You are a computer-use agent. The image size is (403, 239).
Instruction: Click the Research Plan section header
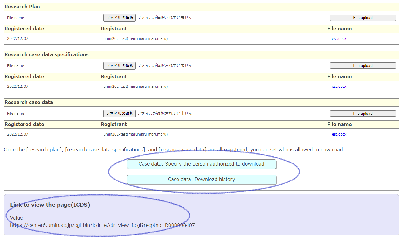point(22,7)
